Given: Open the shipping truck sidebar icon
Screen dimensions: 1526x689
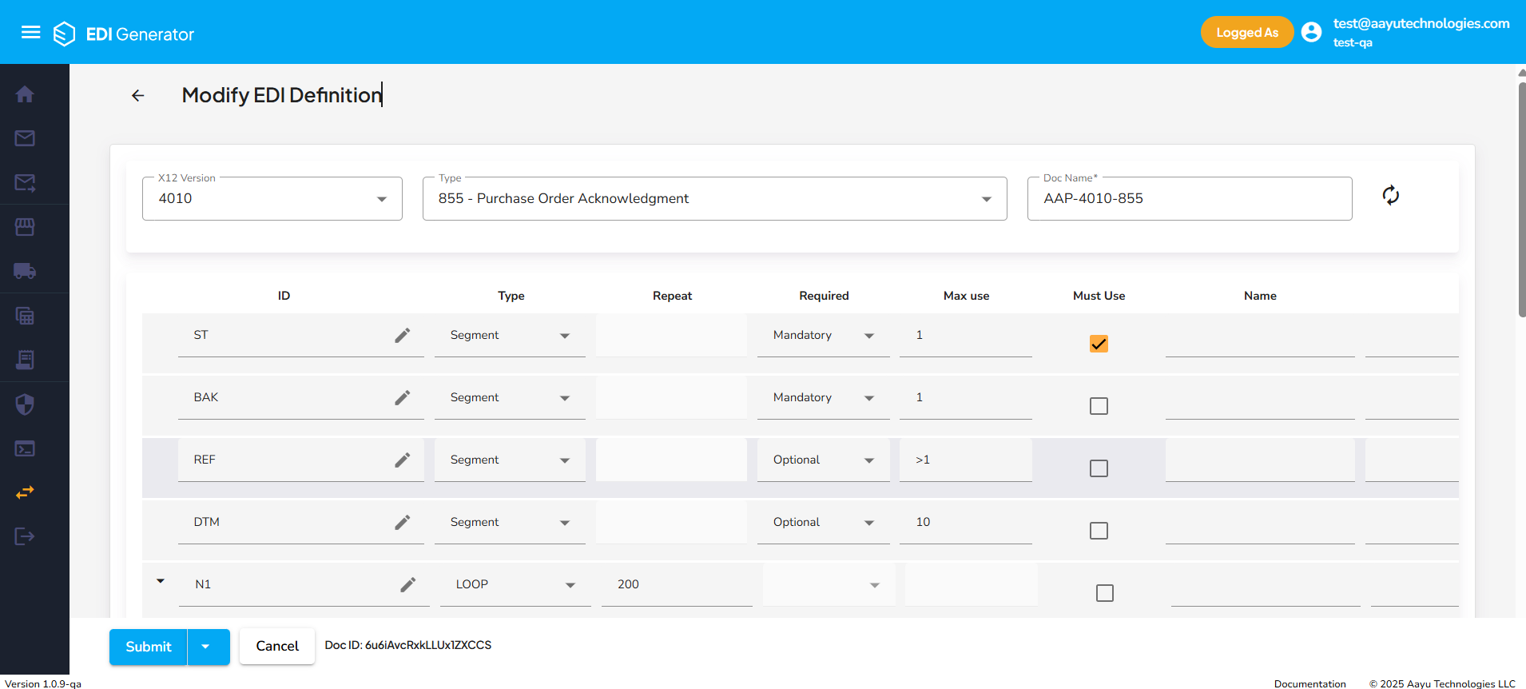Looking at the screenshot, I should 25,271.
